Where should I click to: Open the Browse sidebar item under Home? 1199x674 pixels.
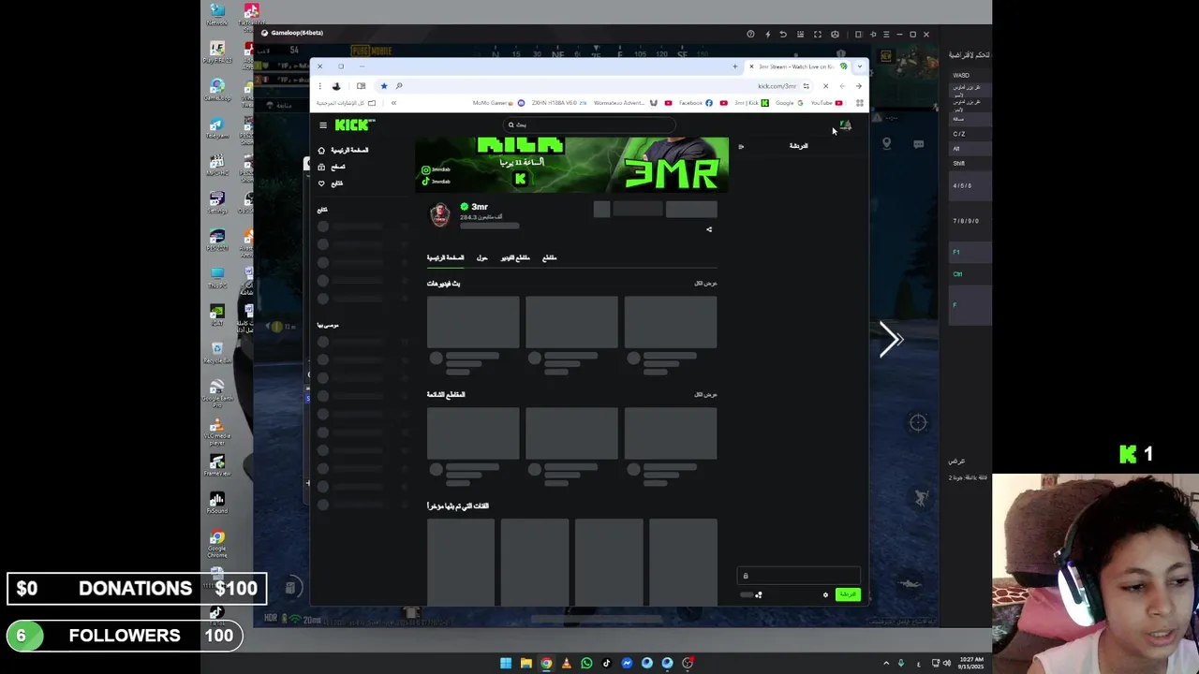coord(333,167)
